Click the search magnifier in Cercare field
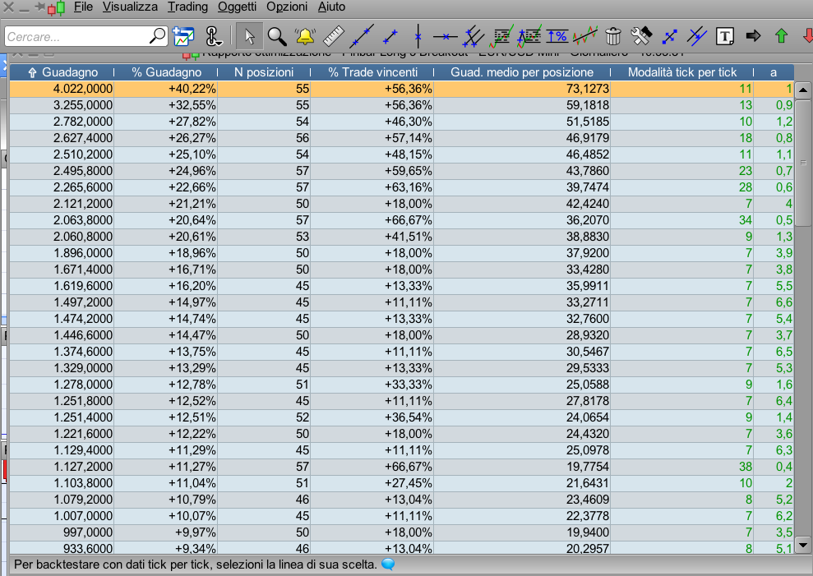Image resolution: width=813 pixels, height=576 pixels. click(157, 36)
